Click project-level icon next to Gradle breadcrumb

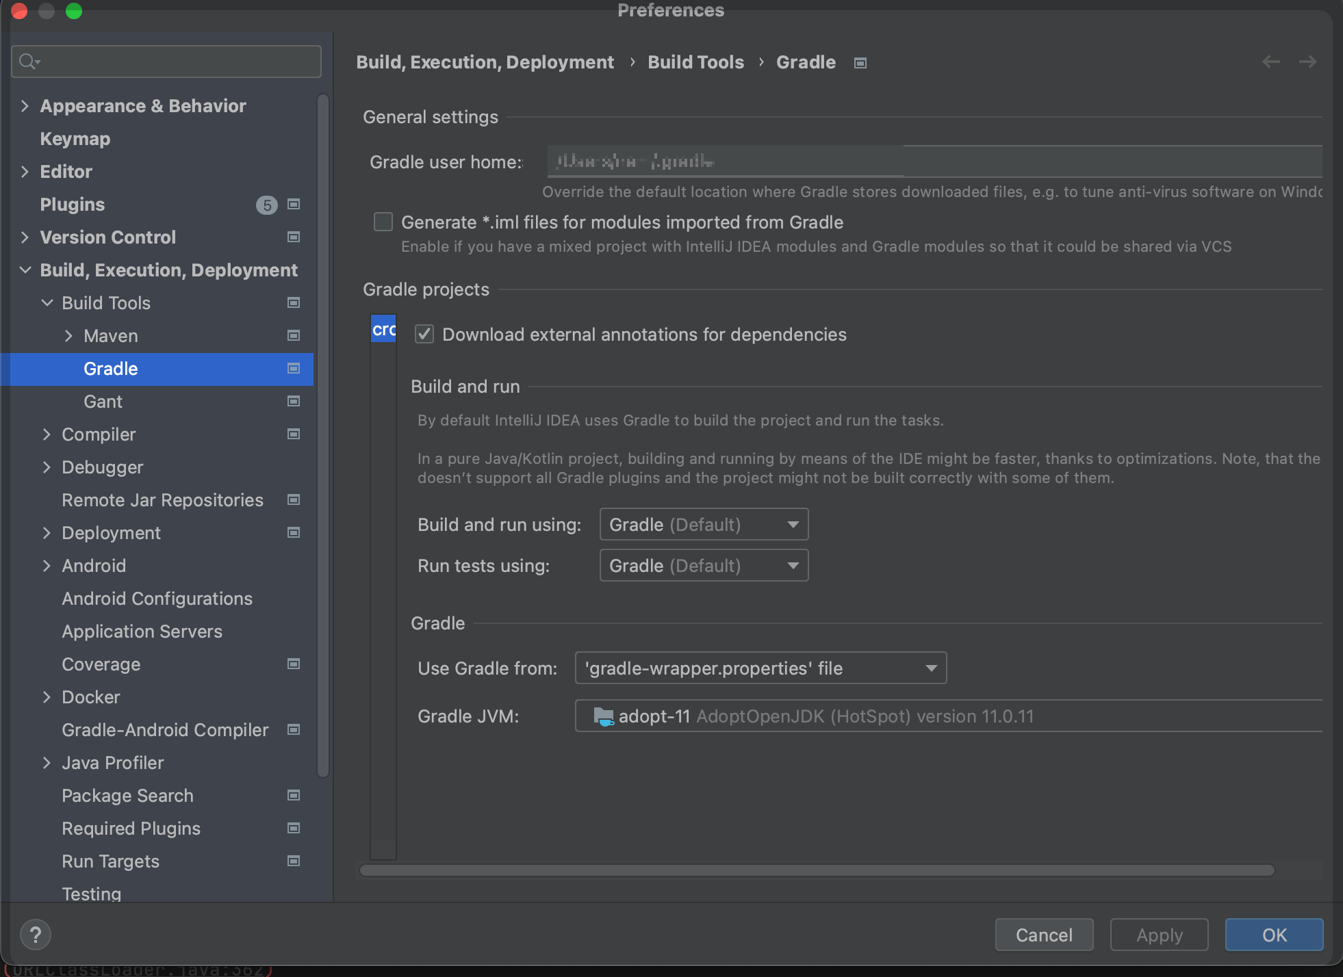pyautogui.click(x=860, y=63)
